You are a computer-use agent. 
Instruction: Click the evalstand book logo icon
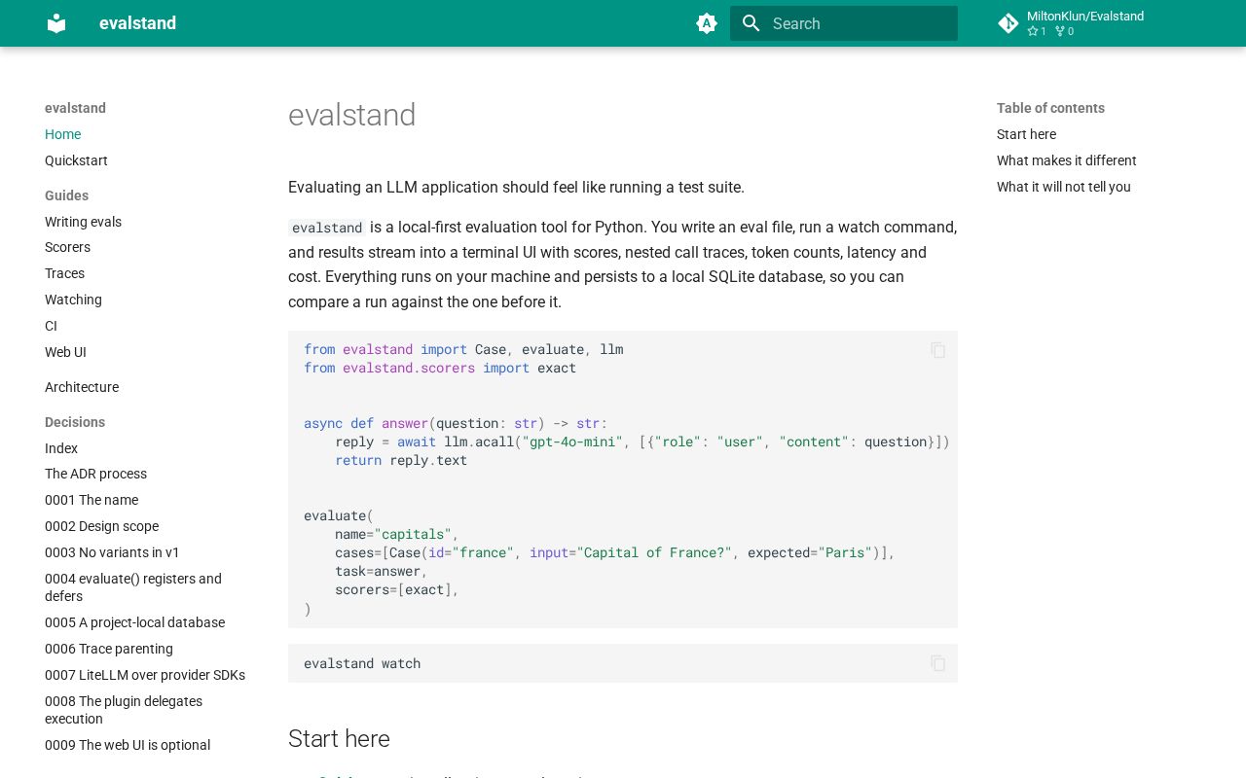(56, 23)
